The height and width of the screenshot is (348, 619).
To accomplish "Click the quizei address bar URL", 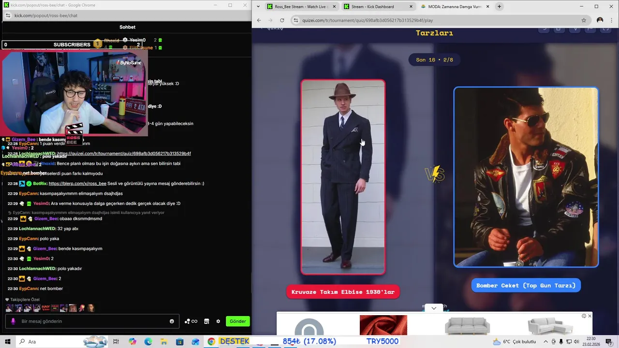I will pyautogui.click(x=368, y=20).
